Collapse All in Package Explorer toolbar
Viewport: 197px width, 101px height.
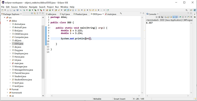pos(32,13)
